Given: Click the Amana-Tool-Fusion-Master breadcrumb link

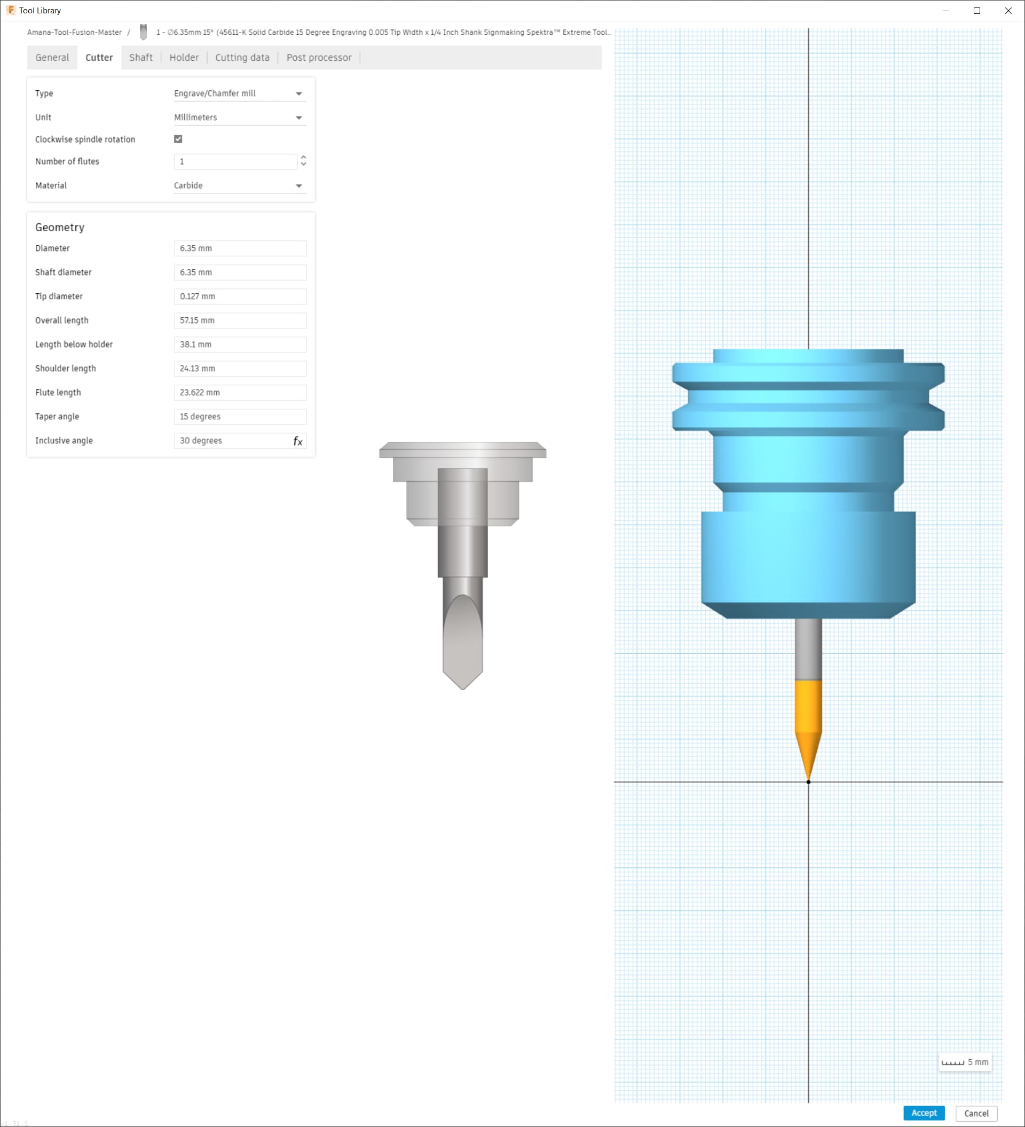Looking at the screenshot, I should coord(74,33).
